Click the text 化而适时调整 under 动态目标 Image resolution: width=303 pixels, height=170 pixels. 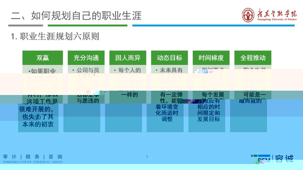pos(167,116)
